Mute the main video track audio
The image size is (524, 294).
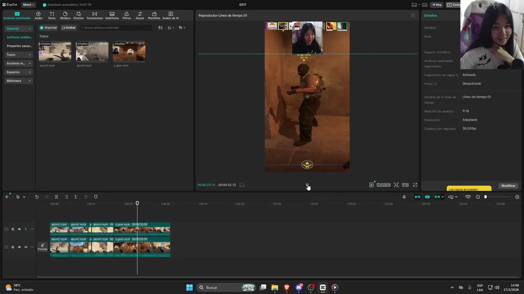coord(26,247)
